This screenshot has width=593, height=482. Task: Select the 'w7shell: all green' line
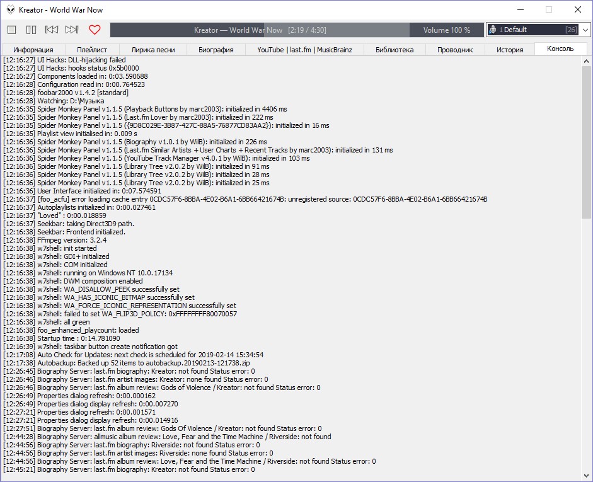coord(47,322)
